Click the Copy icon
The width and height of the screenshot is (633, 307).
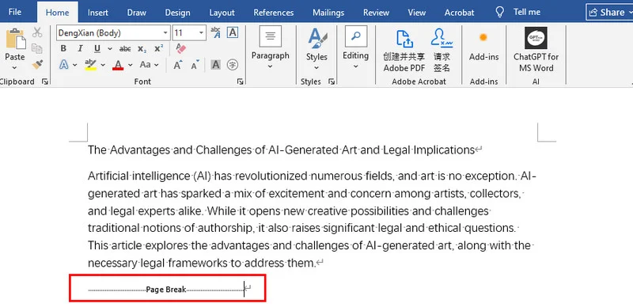click(37, 48)
